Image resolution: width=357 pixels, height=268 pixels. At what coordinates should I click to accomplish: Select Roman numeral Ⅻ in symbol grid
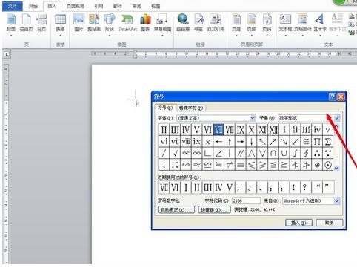273,130
